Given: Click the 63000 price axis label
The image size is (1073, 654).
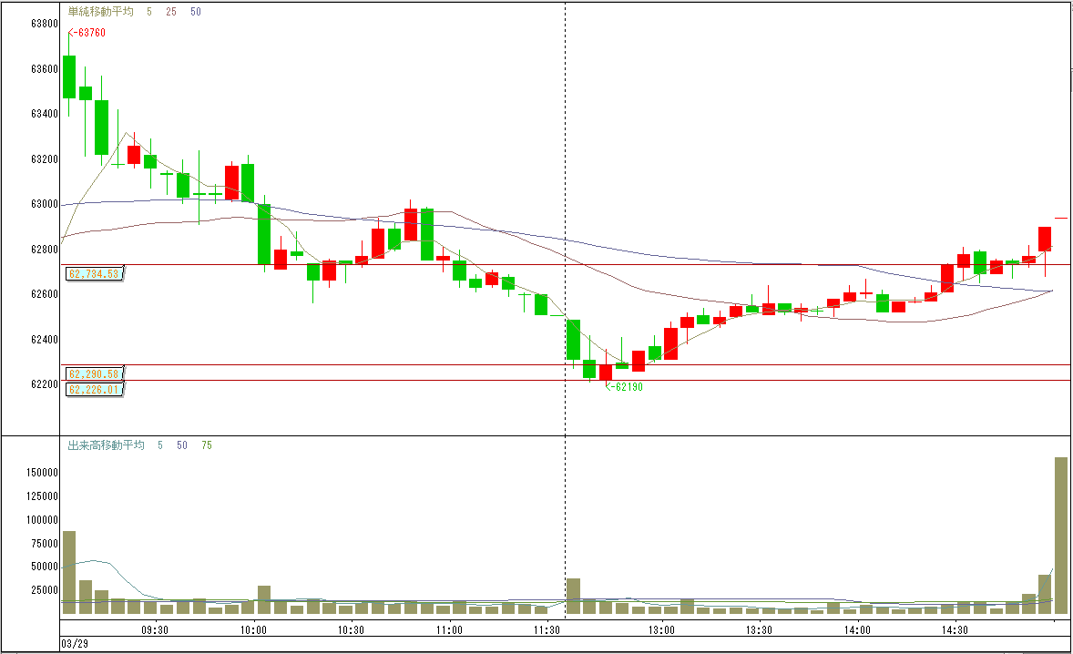Looking at the screenshot, I should (x=45, y=204).
